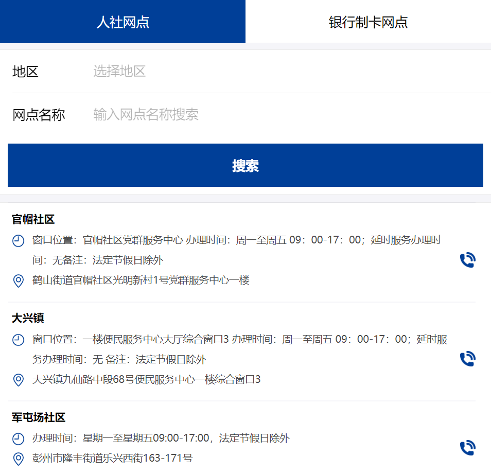Tap the phone icon beside 军屯场社区

point(467,447)
